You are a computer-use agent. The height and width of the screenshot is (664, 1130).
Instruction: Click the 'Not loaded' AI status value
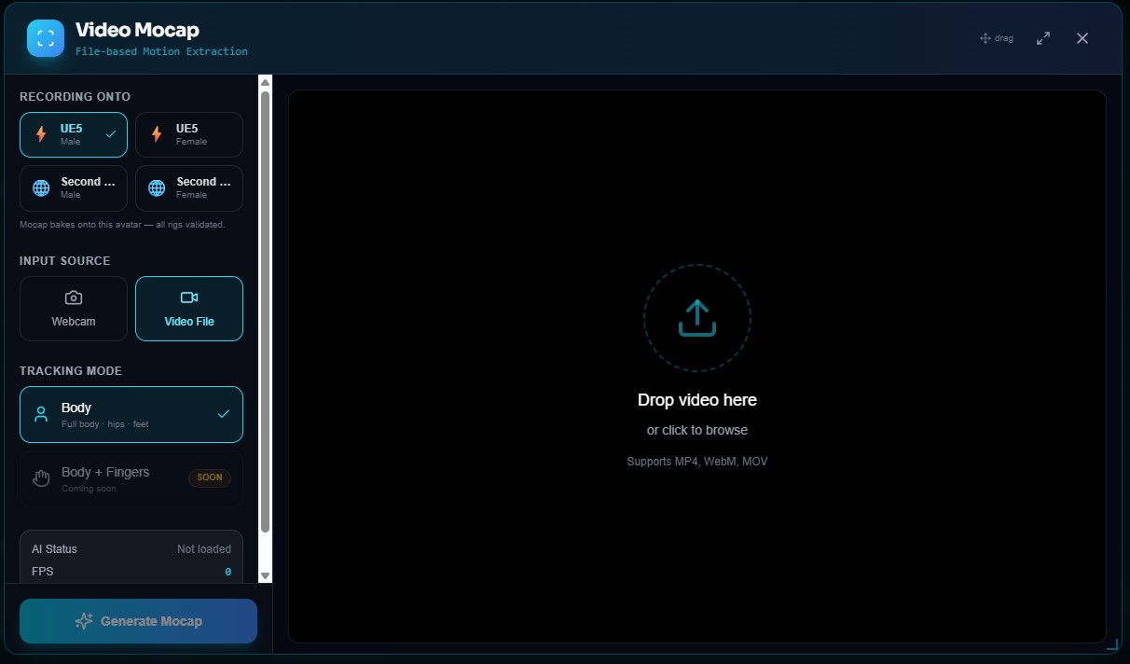pyautogui.click(x=204, y=549)
